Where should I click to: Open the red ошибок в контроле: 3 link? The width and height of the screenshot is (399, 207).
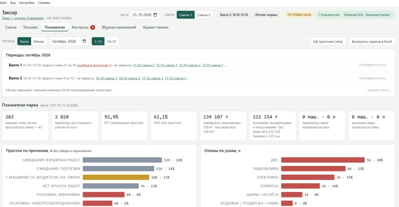94,65
